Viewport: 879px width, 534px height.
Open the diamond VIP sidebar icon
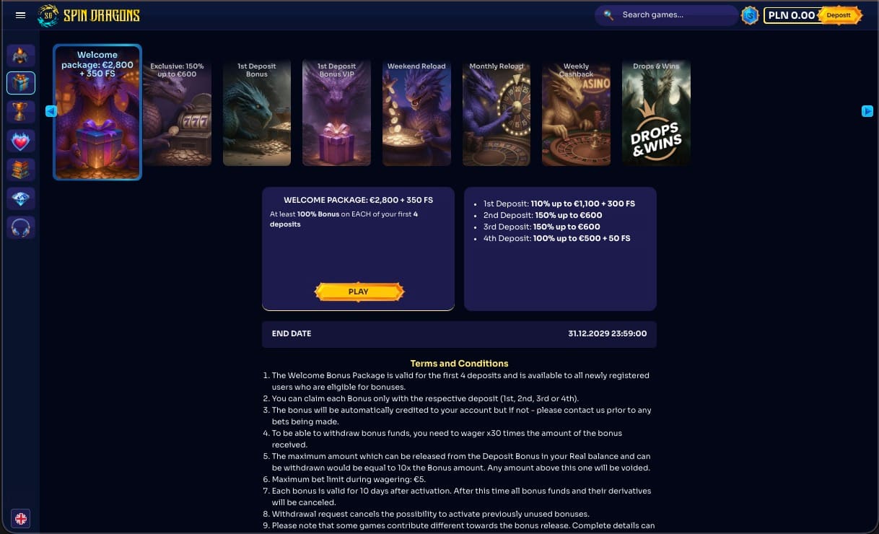pyautogui.click(x=21, y=198)
